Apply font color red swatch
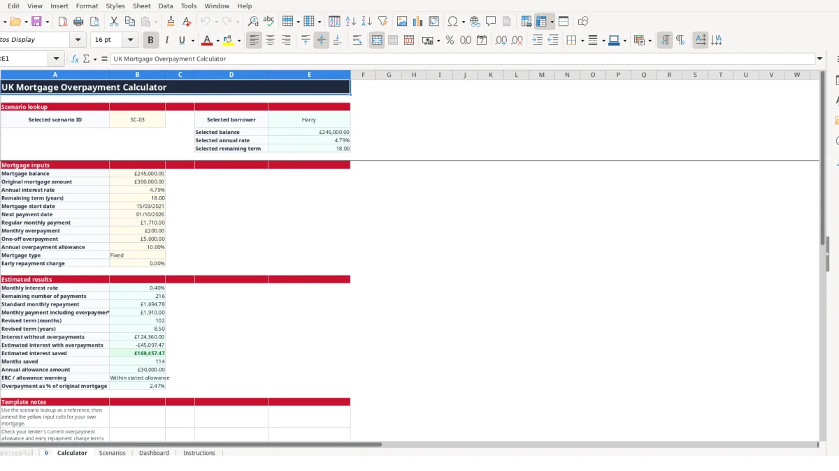The width and height of the screenshot is (839, 471). point(206,40)
